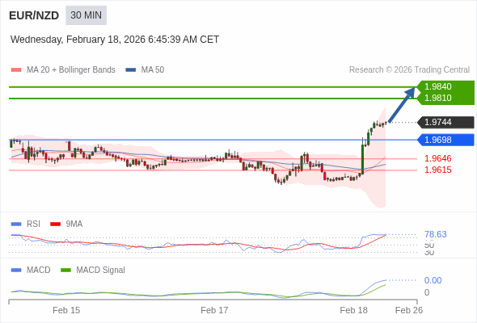Click the RSI value 78.63
Image resolution: width=477 pixels, height=323 pixels.
[x=436, y=234]
